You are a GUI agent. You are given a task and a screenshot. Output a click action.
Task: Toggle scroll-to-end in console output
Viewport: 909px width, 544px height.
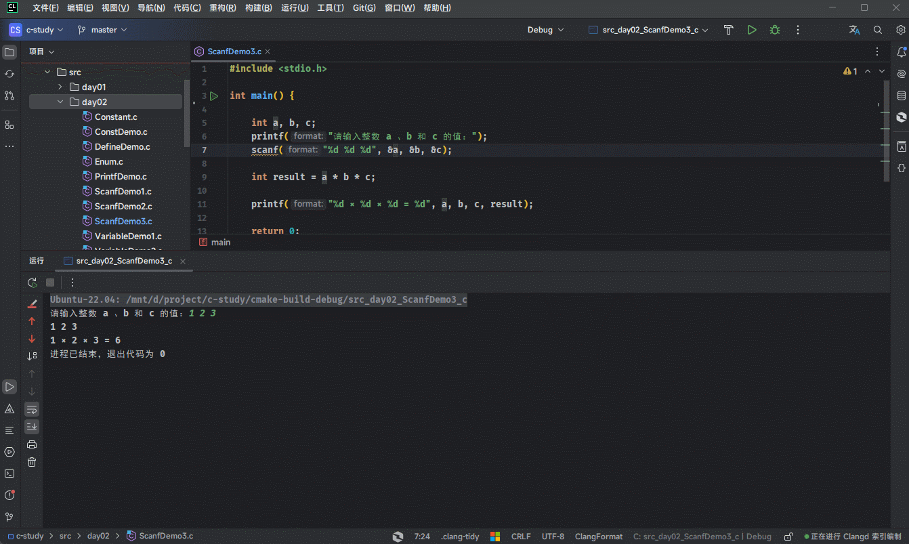point(32,427)
